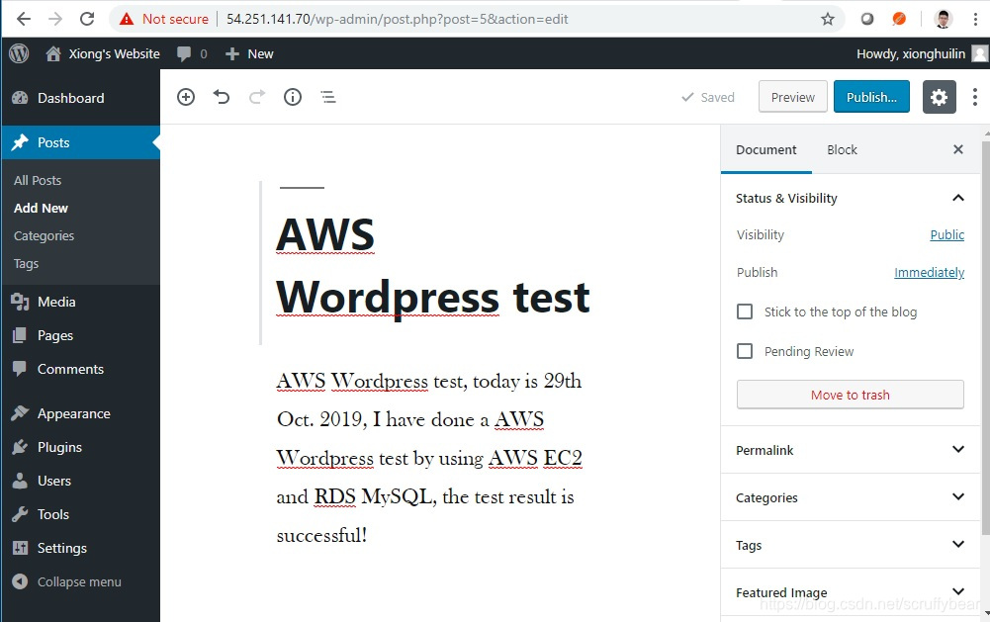990x622 pixels.
Task: Redo the editor change
Action: 257,97
